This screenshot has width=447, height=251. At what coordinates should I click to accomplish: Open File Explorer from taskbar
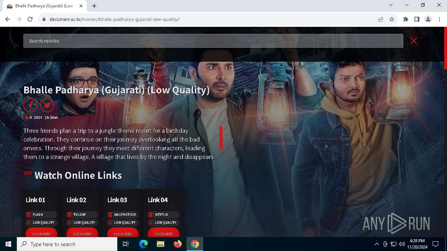point(161,244)
